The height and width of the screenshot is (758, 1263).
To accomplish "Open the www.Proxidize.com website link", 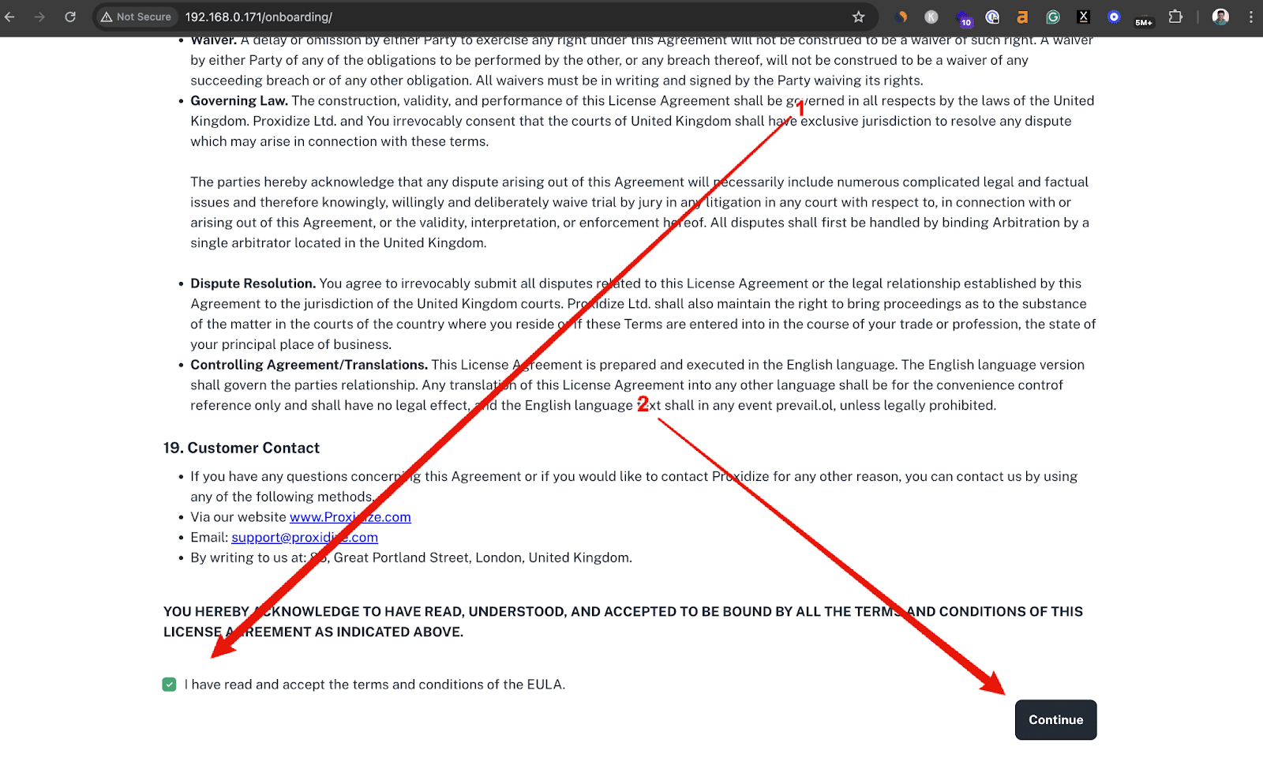I will pos(350,517).
